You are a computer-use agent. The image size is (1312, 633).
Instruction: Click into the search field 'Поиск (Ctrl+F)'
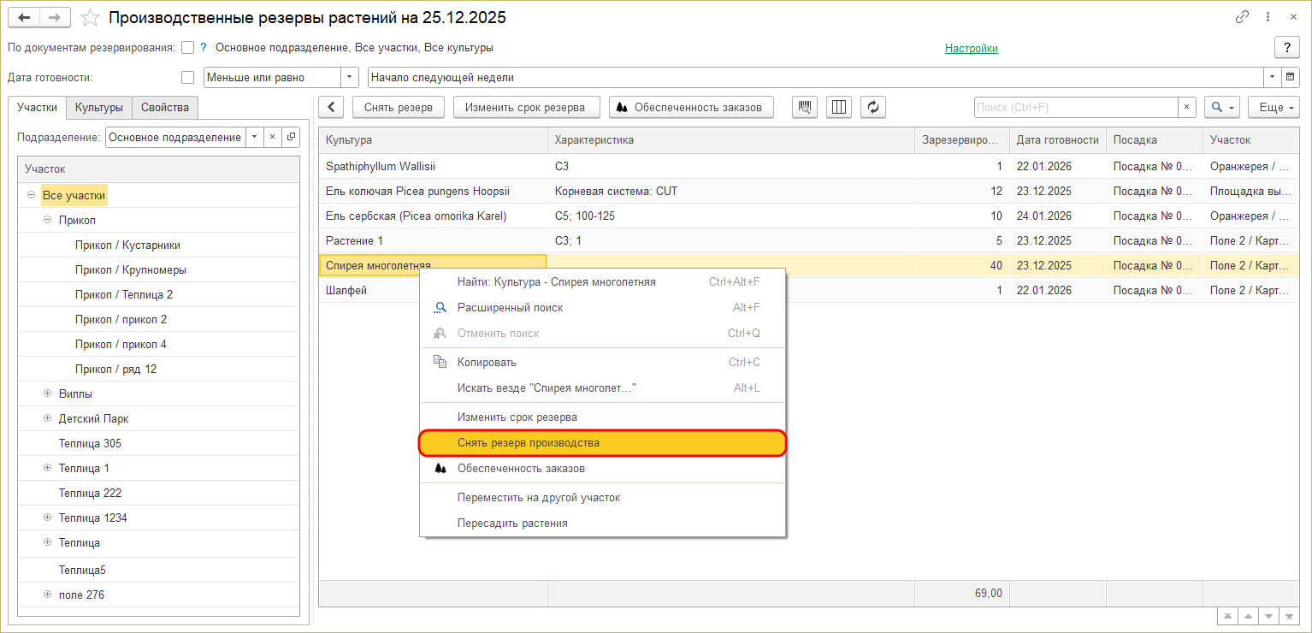coord(1075,107)
